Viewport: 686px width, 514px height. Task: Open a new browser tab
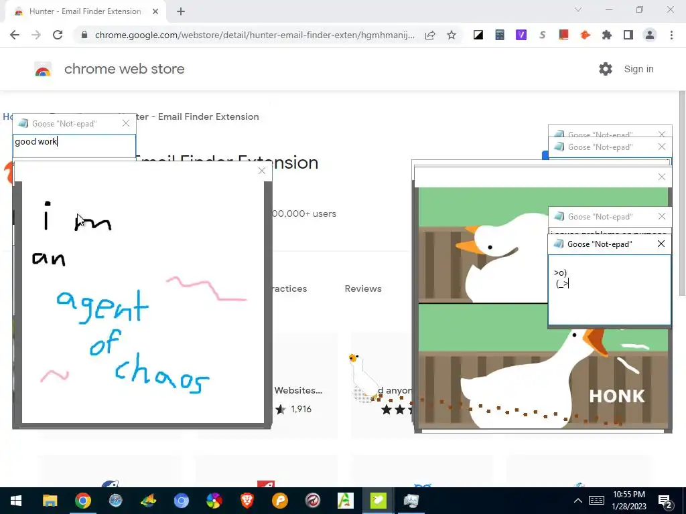pos(181,12)
